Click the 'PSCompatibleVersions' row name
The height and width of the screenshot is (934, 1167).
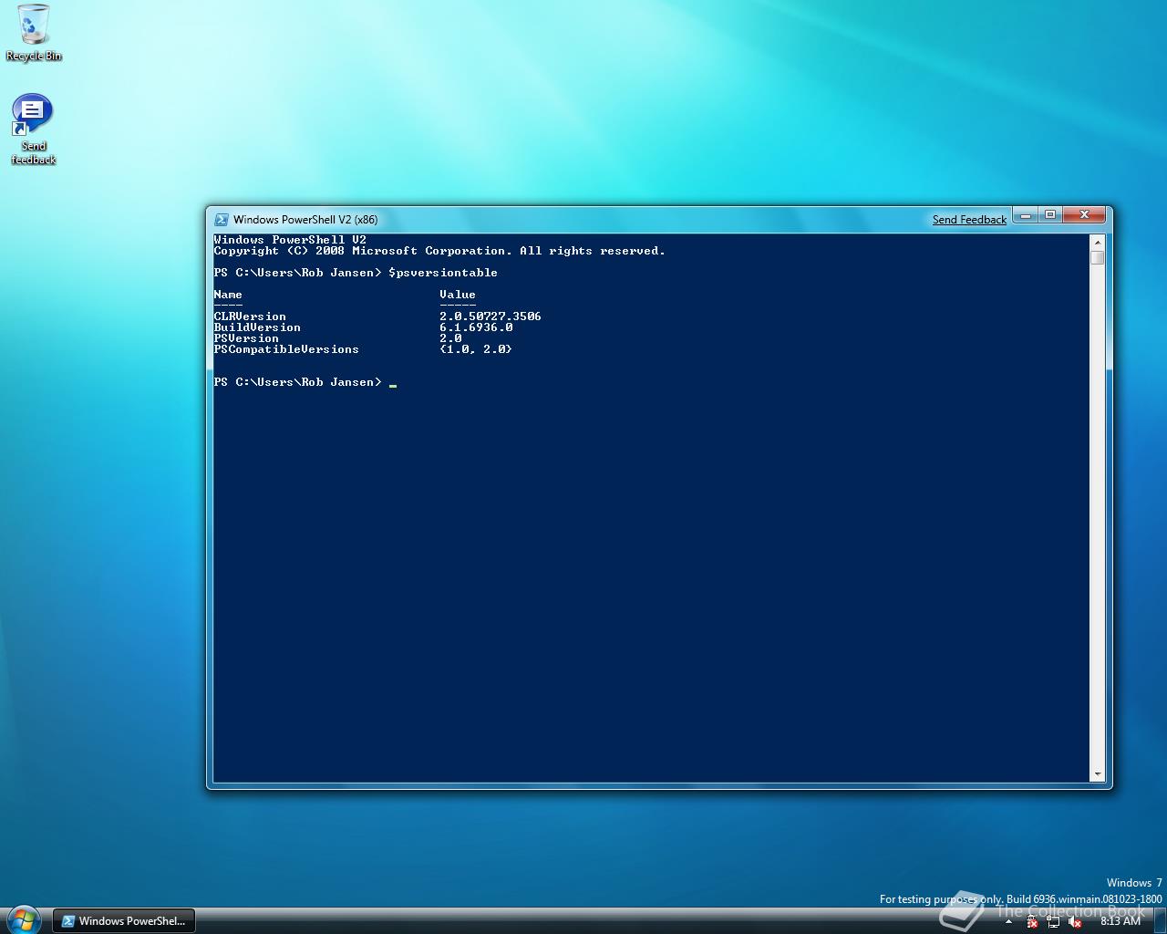[x=286, y=349]
